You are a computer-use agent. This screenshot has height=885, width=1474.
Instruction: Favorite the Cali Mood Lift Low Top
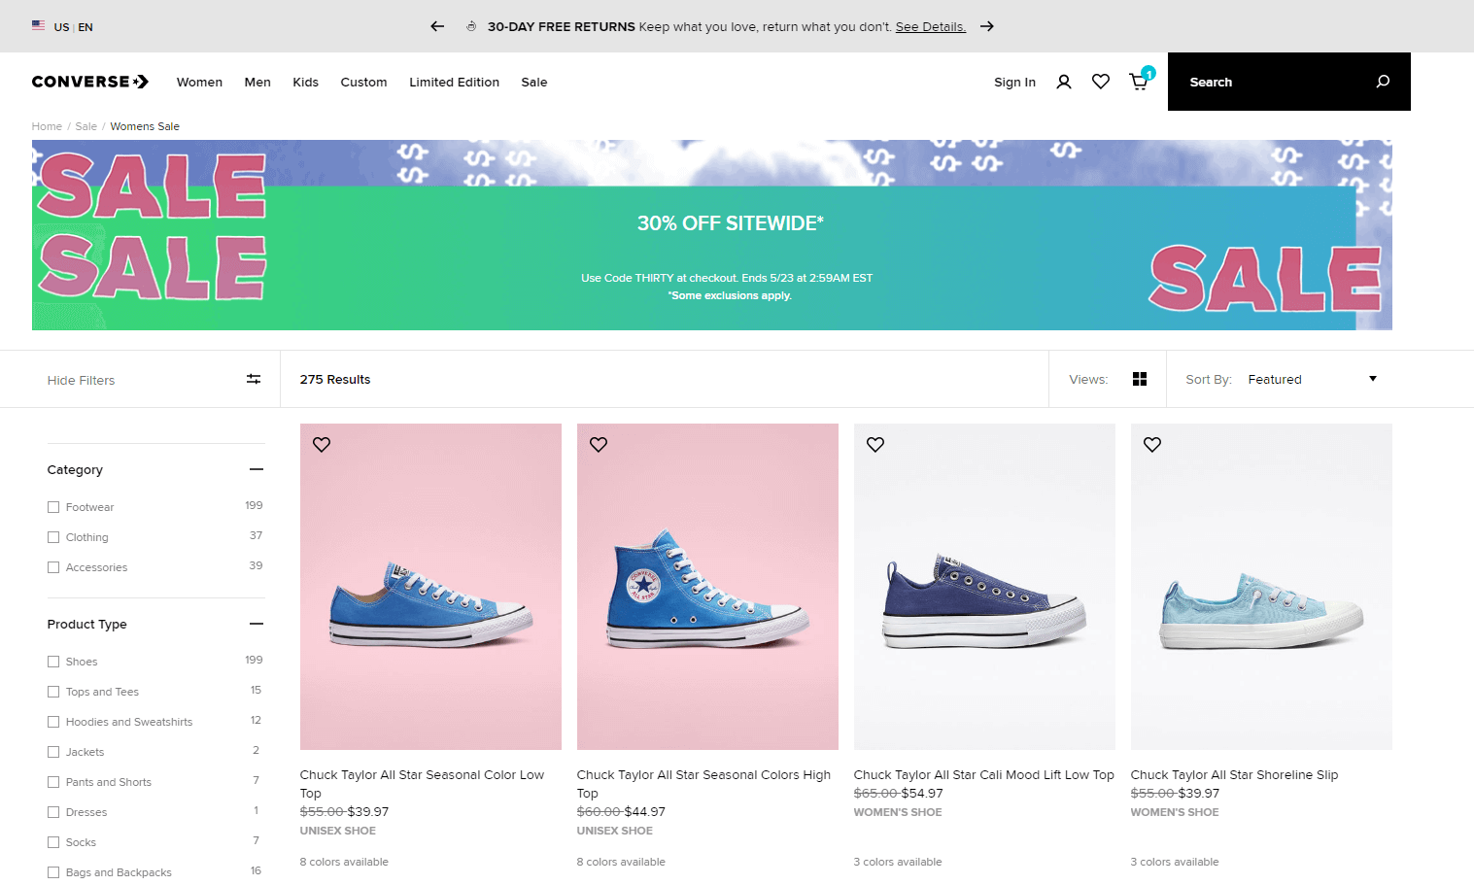[875, 444]
